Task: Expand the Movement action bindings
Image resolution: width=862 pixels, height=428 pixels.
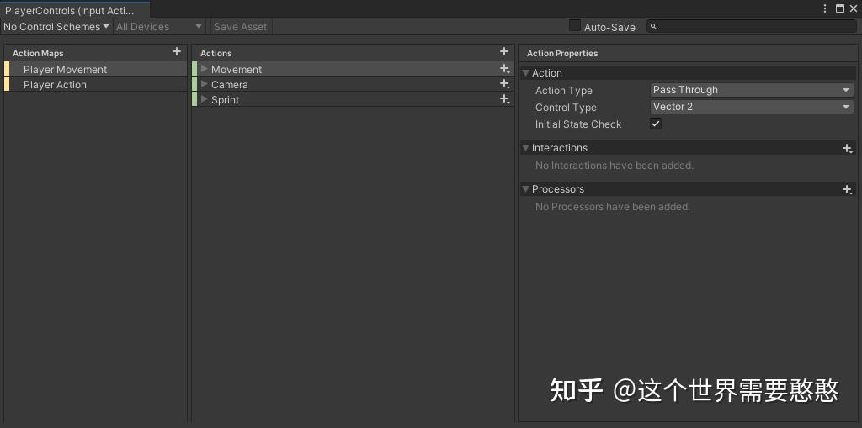Action: point(205,69)
